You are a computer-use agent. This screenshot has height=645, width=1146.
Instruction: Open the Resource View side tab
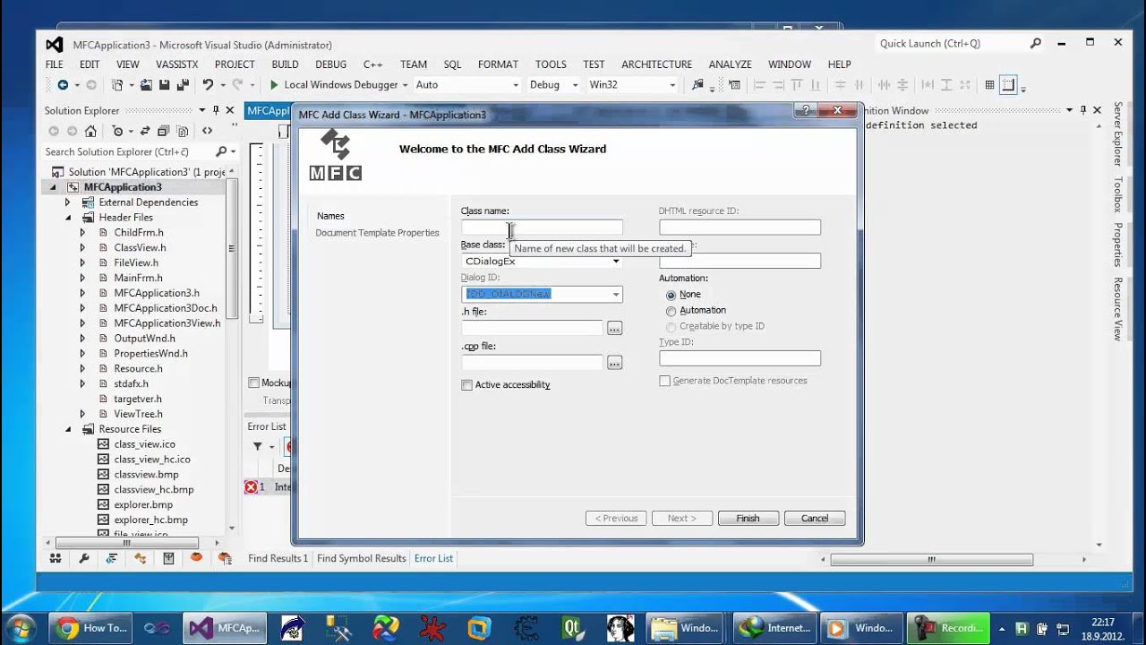pyautogui.click(x=1117, y=308)
